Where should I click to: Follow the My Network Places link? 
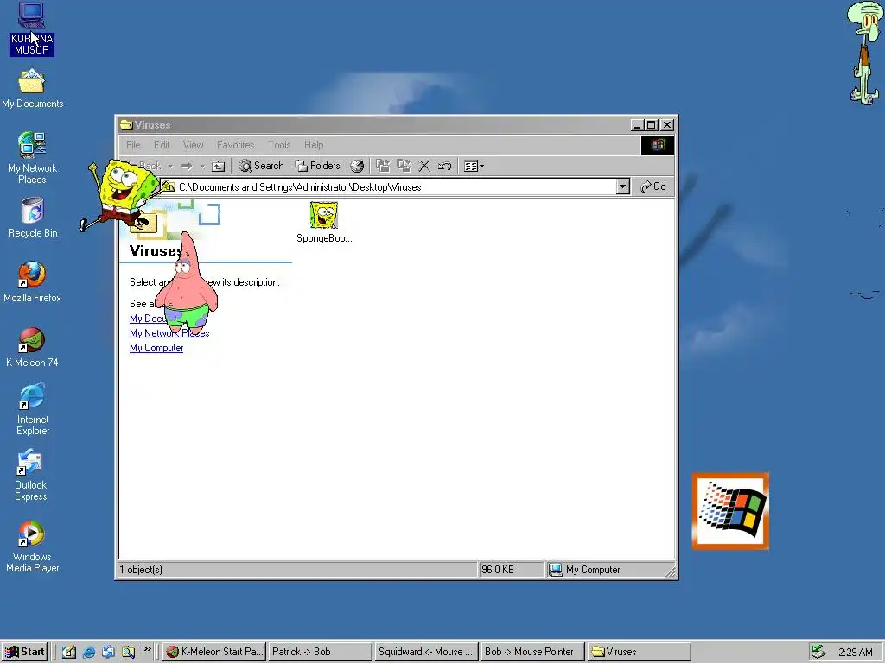[x=169, y=333]
